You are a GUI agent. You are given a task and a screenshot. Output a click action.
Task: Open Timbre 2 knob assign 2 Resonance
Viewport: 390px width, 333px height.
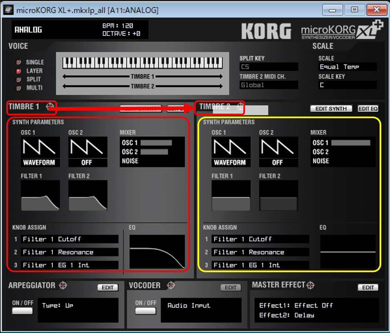coord(260,252)
